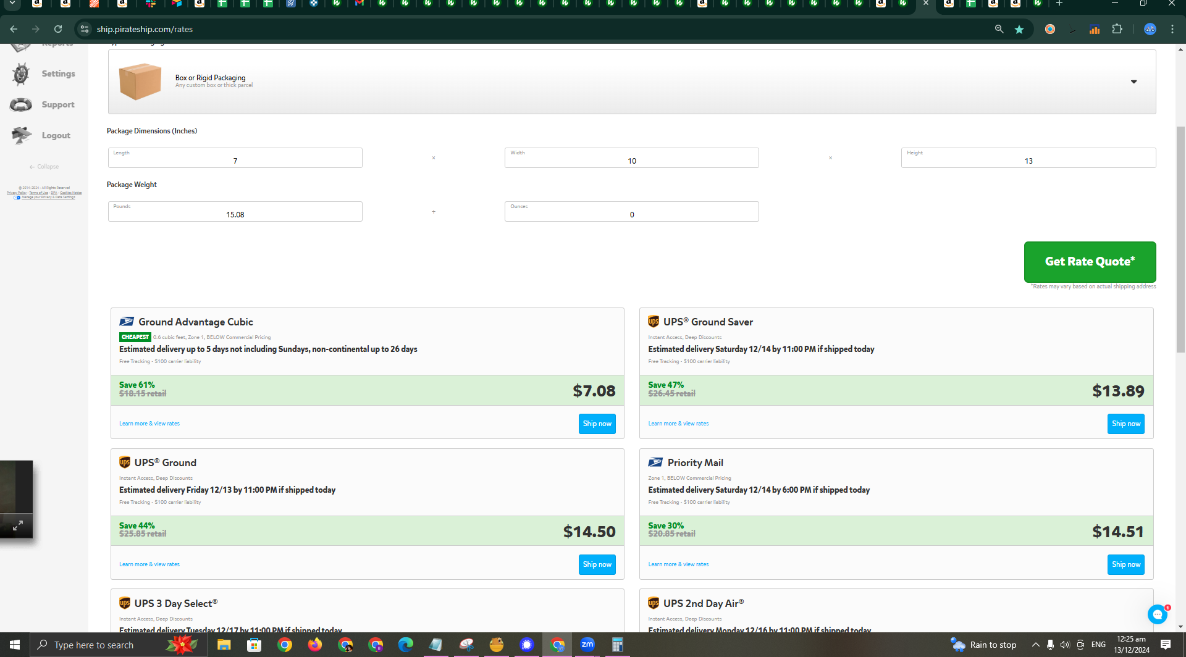The height and width of the screenshot is (657, 1186).
Task: Close the active browser tab
Action: pyautogui.click(x=926, y=3)
